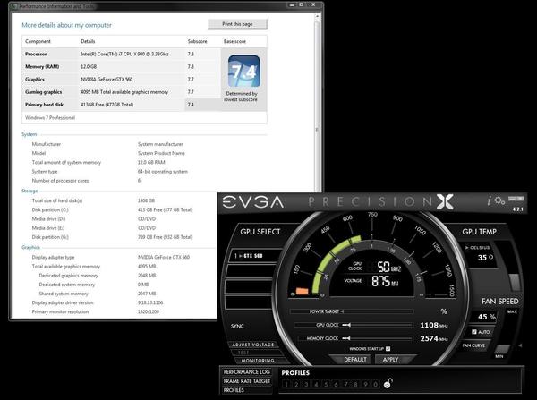Click 'Intel(R) Core(TM) i7 CPU X 980' details

[x=124, y=54]
